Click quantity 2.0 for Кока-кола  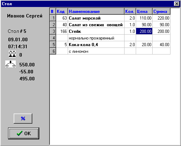click(x=130, y=45)
